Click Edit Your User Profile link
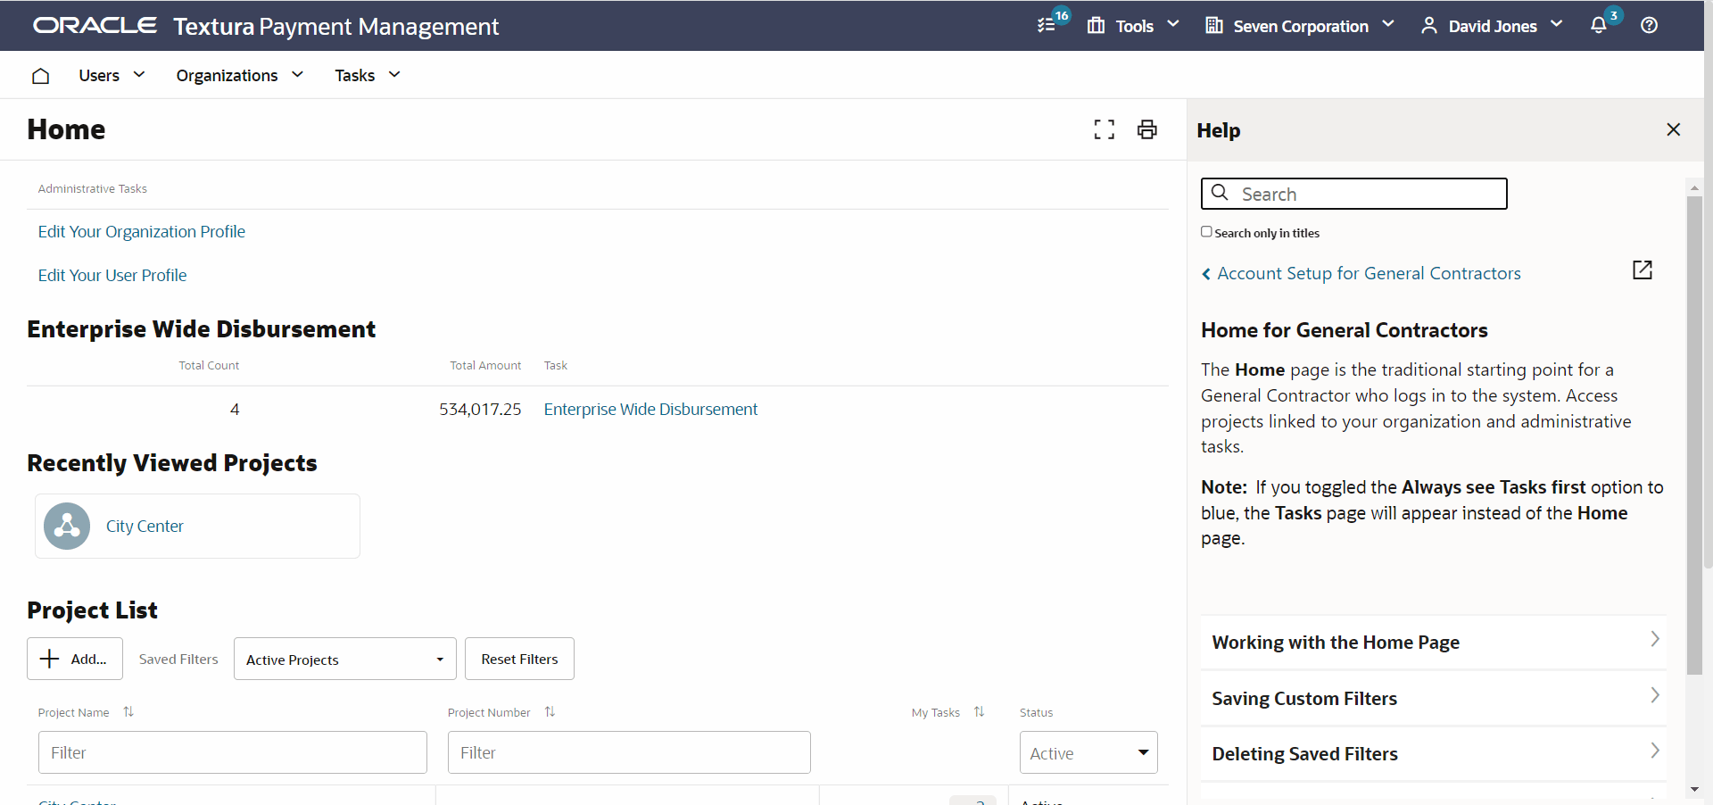 112,275
